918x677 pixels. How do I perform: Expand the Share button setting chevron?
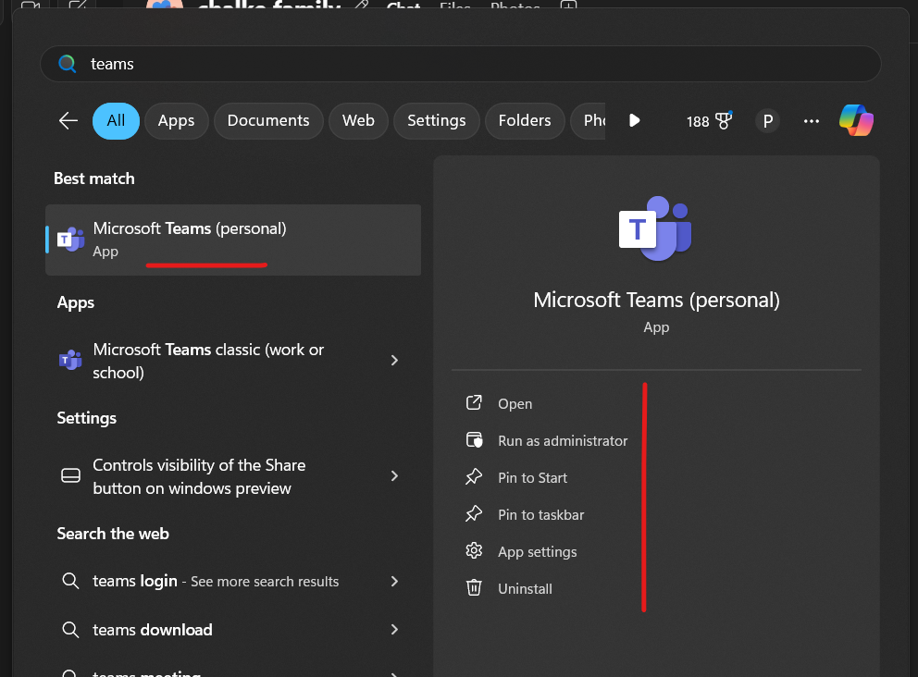[x=394, y=476]
